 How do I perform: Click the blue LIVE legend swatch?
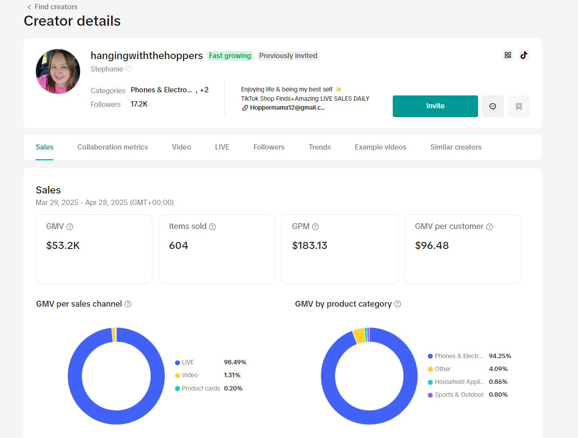tap(177, 363)
